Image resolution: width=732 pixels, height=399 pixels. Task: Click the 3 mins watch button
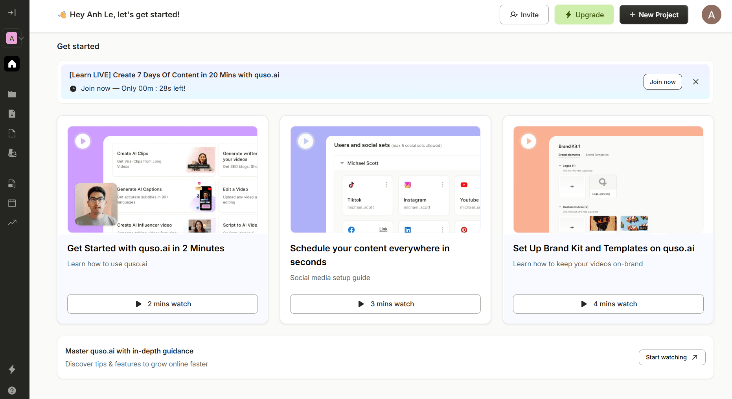click(x=385, y=304)
